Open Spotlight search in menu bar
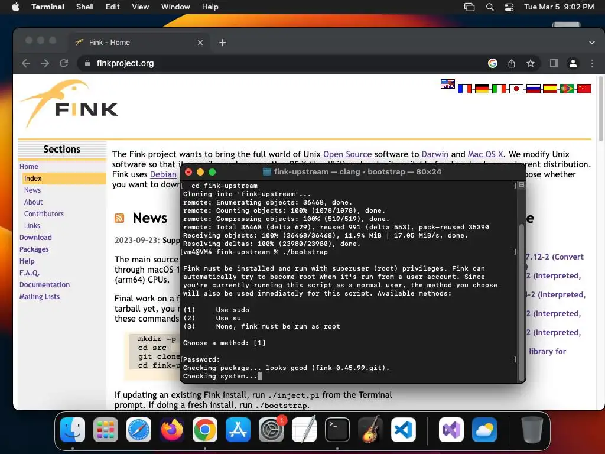Image resolution: width=605 pixels, height=454 pixels. [490, 7]
